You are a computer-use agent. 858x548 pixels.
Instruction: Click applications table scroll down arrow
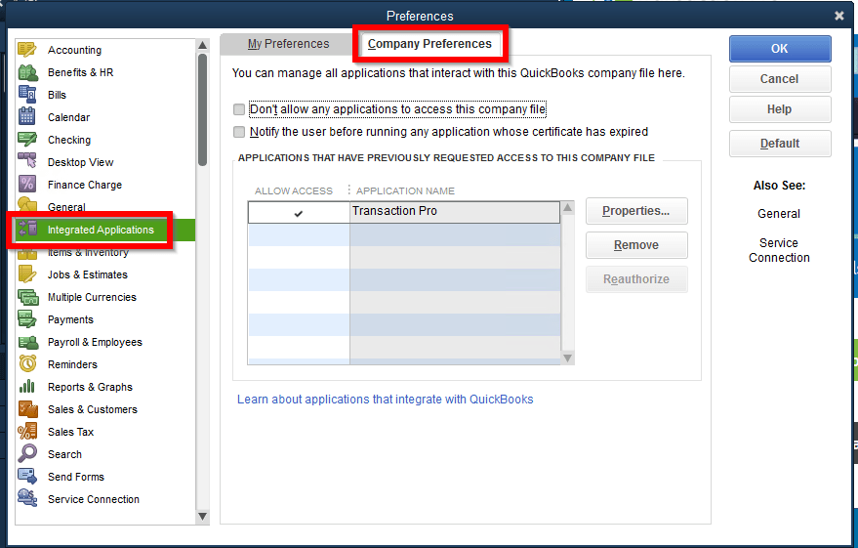pyautogui.click(x=567, y=358)
